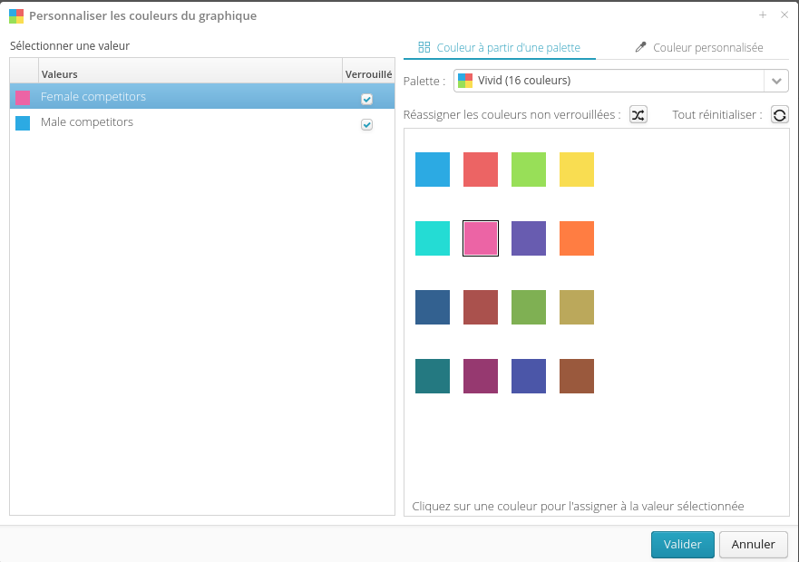Click the shuffle icon to reassign unlocked colors
799x562 pixels.
(638, 115)
